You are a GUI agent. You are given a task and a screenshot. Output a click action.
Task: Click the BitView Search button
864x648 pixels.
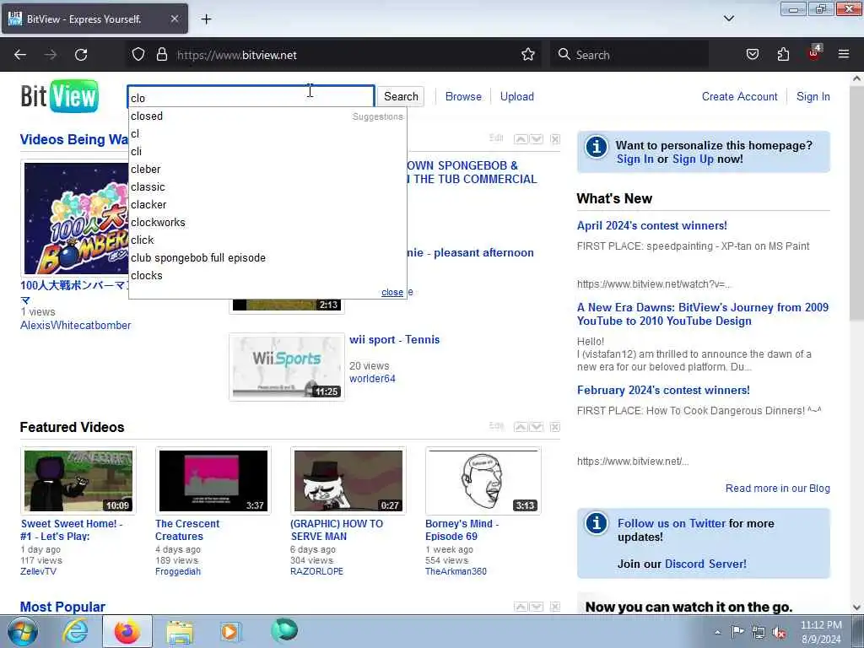pos(401,96)
